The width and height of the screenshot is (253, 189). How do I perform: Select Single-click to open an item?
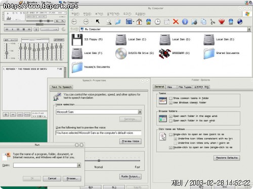click(171, 135)
